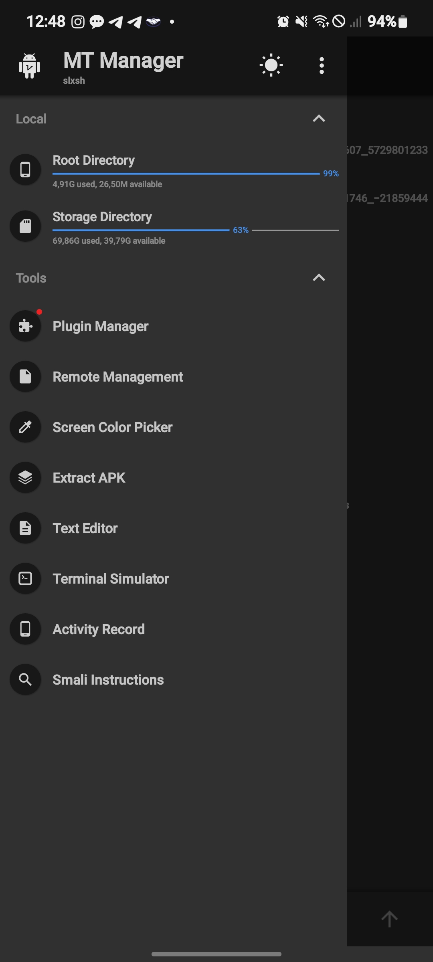Image resolution: width=433 pixels, height=962 pixels.
Task: Open the Root Directory phone icon
Action: point(25,170)
